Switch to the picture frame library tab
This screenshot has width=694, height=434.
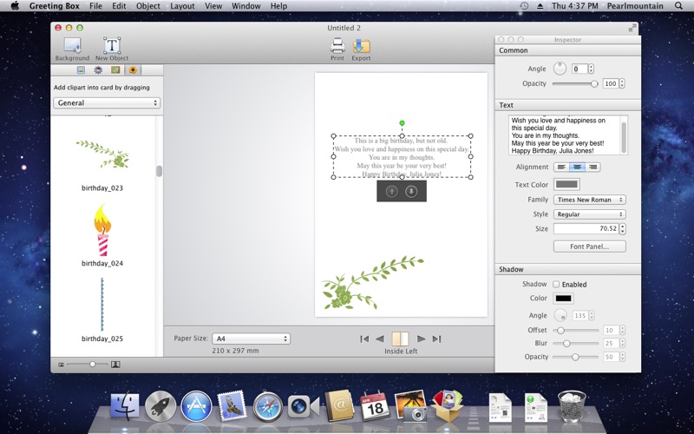click(x=115, y=70)
